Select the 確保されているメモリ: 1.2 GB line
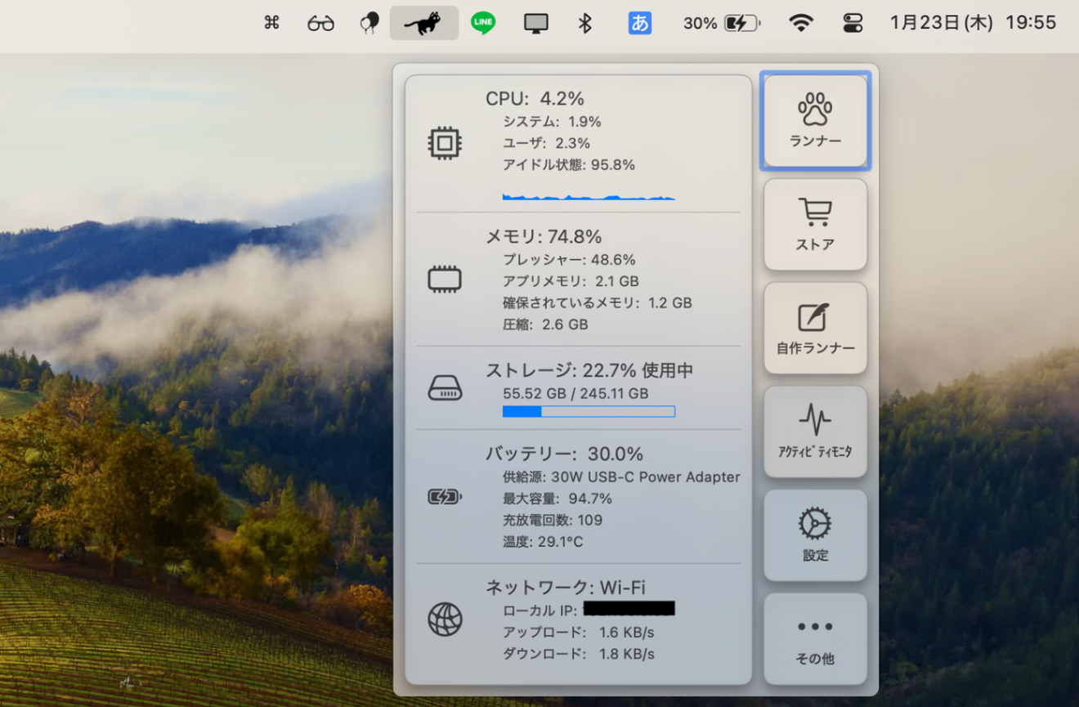 [x=598, y=303]
